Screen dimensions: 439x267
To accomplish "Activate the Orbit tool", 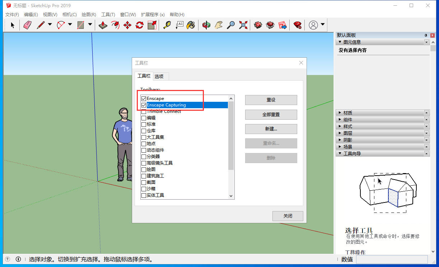I will pos(206,25).
